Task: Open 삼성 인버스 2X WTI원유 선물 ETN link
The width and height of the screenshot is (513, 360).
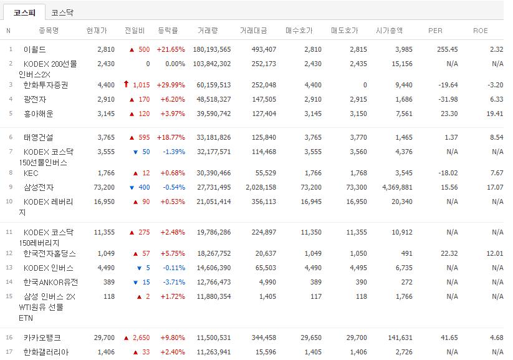Action: (47, 307)
